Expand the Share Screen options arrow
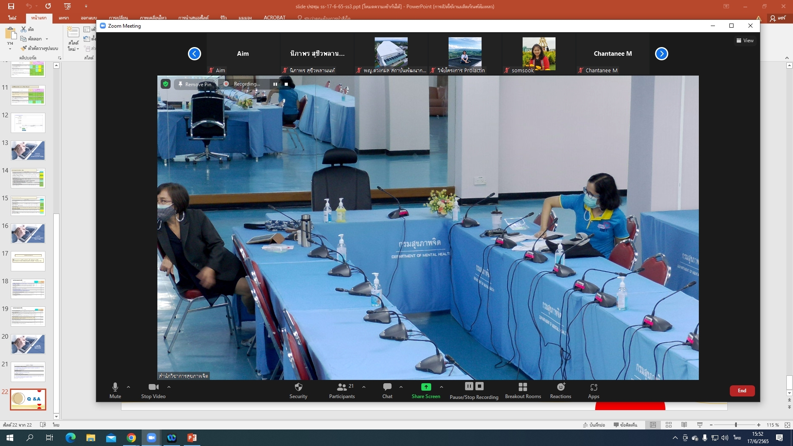 [x=442, y=387]
